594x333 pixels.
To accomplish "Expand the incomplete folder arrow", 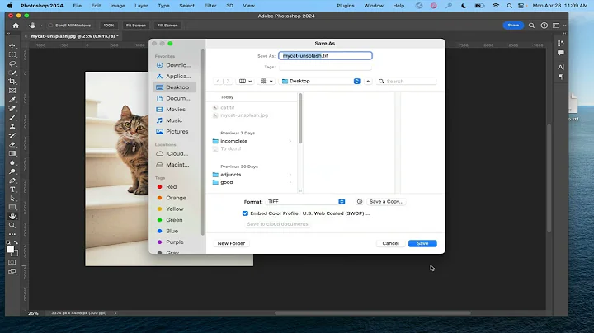I will [x=290, y=141].
